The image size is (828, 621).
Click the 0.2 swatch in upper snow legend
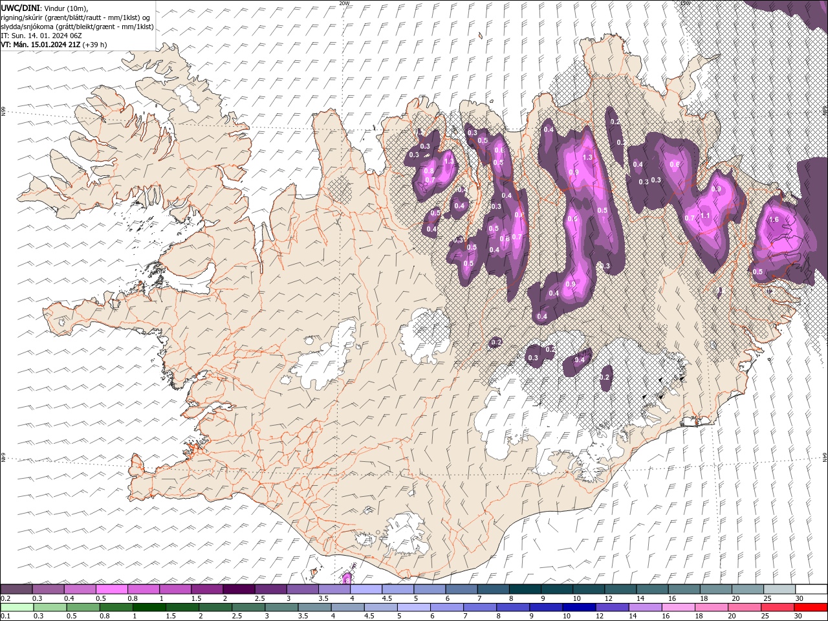pos(16,589)
